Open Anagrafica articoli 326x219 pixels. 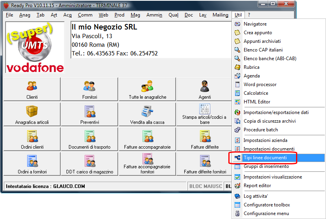pos(32,114)
